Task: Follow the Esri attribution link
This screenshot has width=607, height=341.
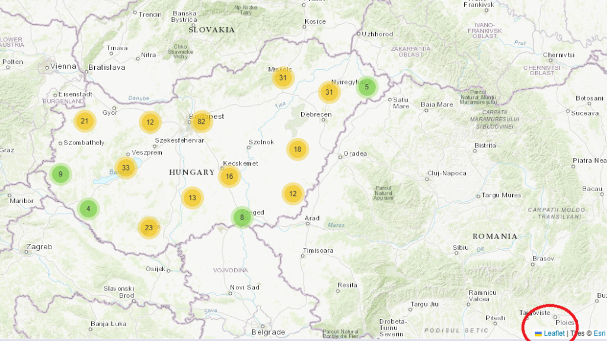Action: coord(599,333)
